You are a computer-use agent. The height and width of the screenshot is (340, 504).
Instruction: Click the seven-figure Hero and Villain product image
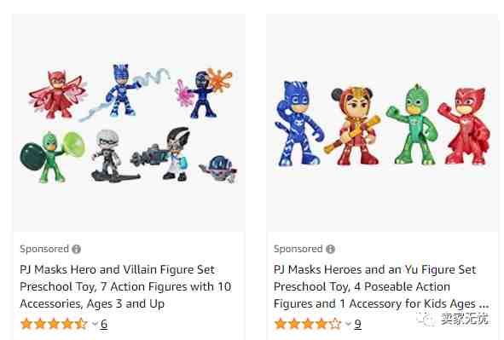[129, 124]
